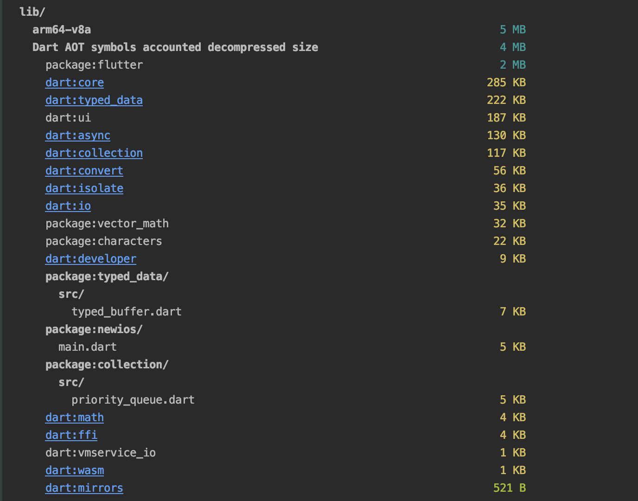Select the 5 MB size of arm64-v8a
The height and width of the screenshot is (501, 638).
[513, 30]
